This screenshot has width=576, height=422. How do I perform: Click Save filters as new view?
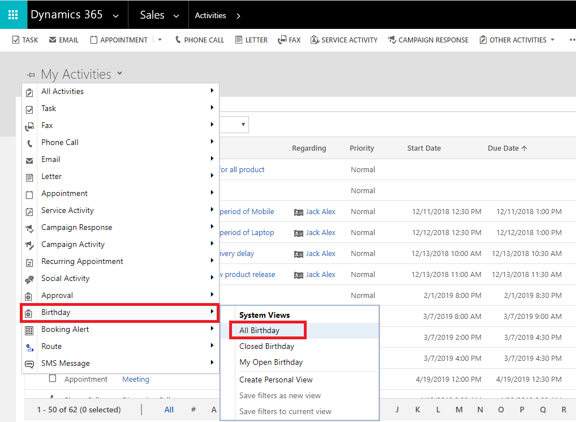coord(280,395)
